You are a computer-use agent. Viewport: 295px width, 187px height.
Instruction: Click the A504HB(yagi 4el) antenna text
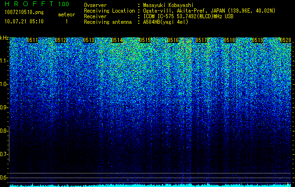(166, 22)
